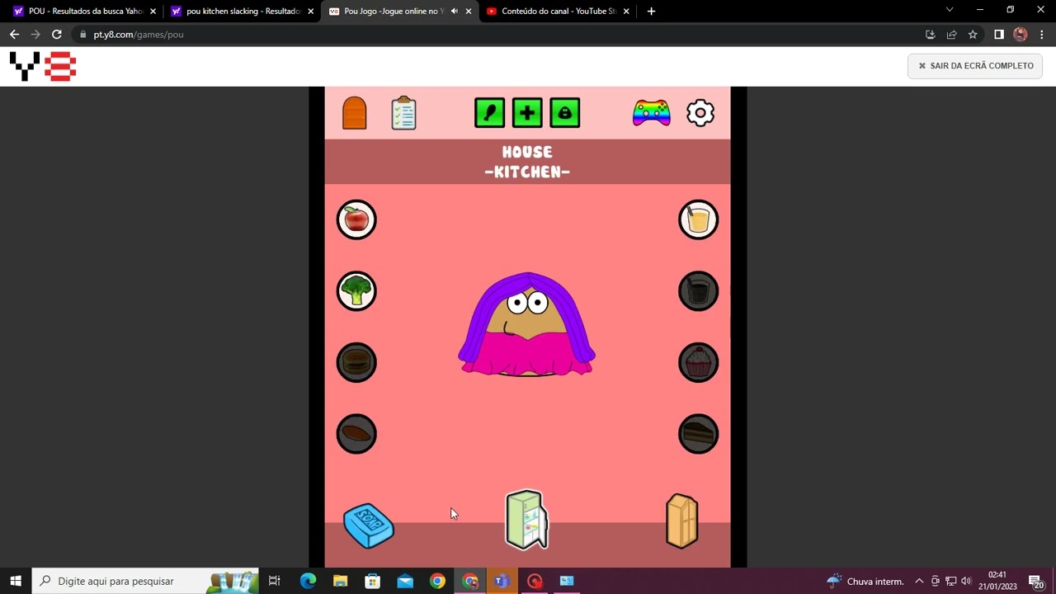Viewport: 1056px width, 594px height.
Task: Grab the blue soap bar
Action: coord(369,526)
